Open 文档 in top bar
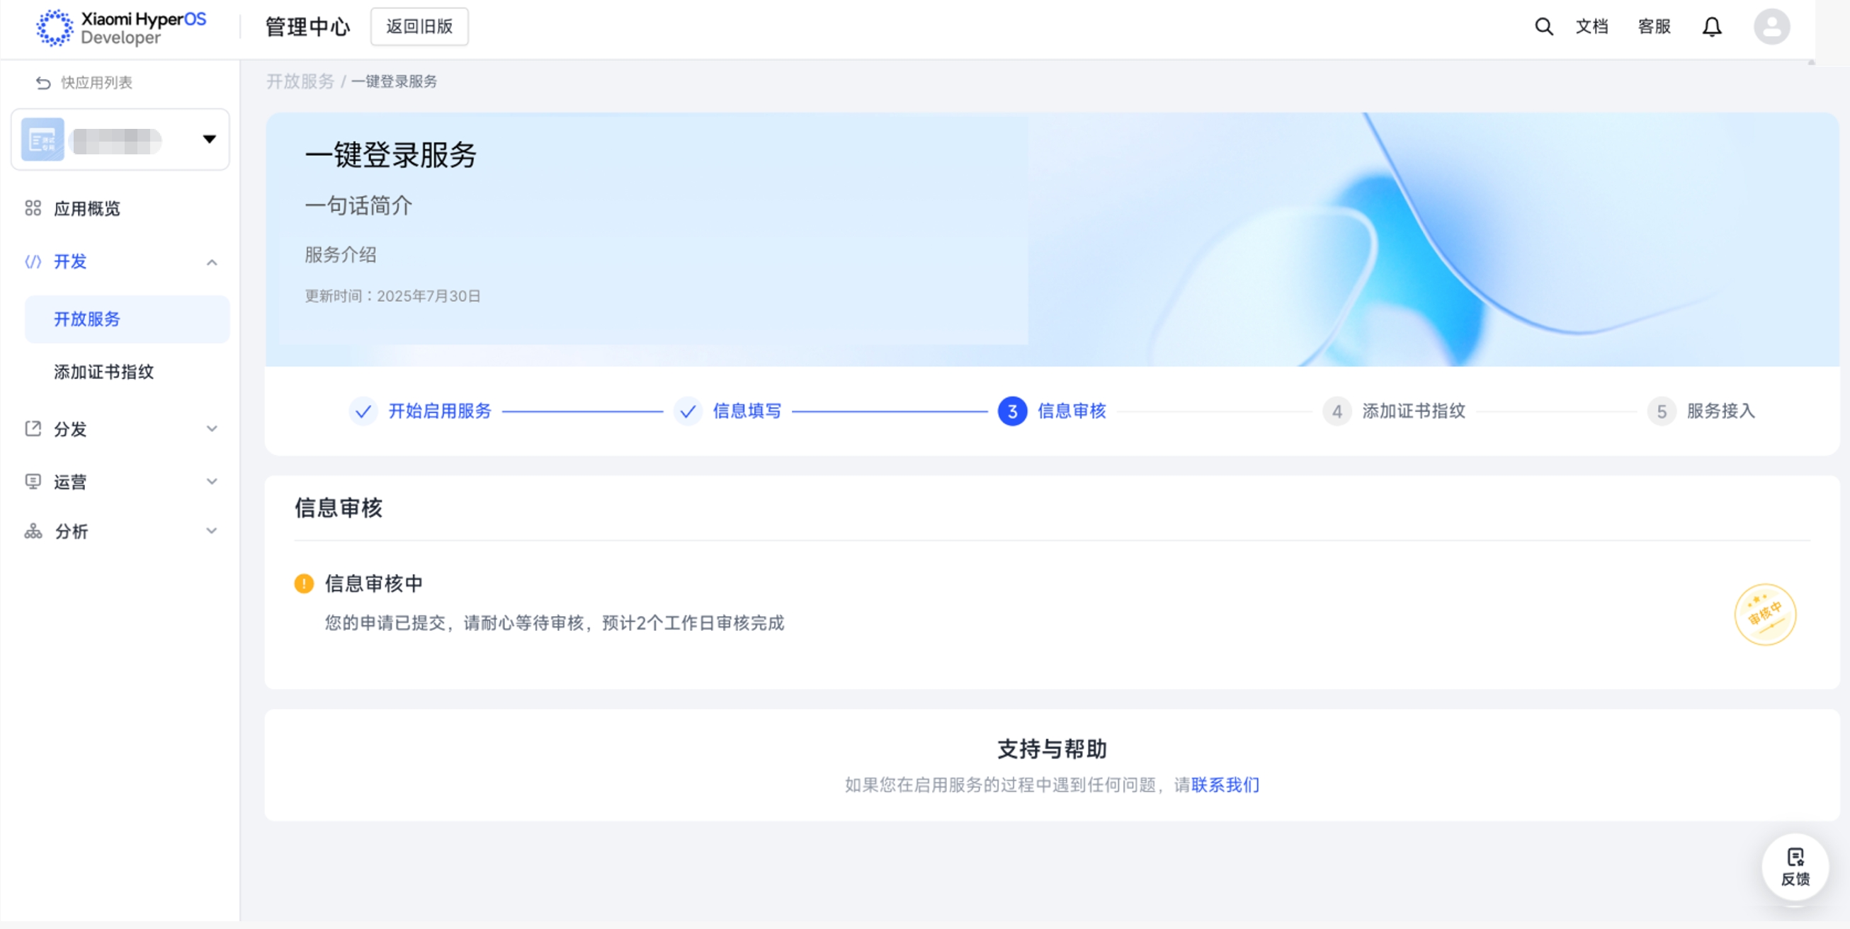This screenshot has height=929, width=1850. point(1591,27)
